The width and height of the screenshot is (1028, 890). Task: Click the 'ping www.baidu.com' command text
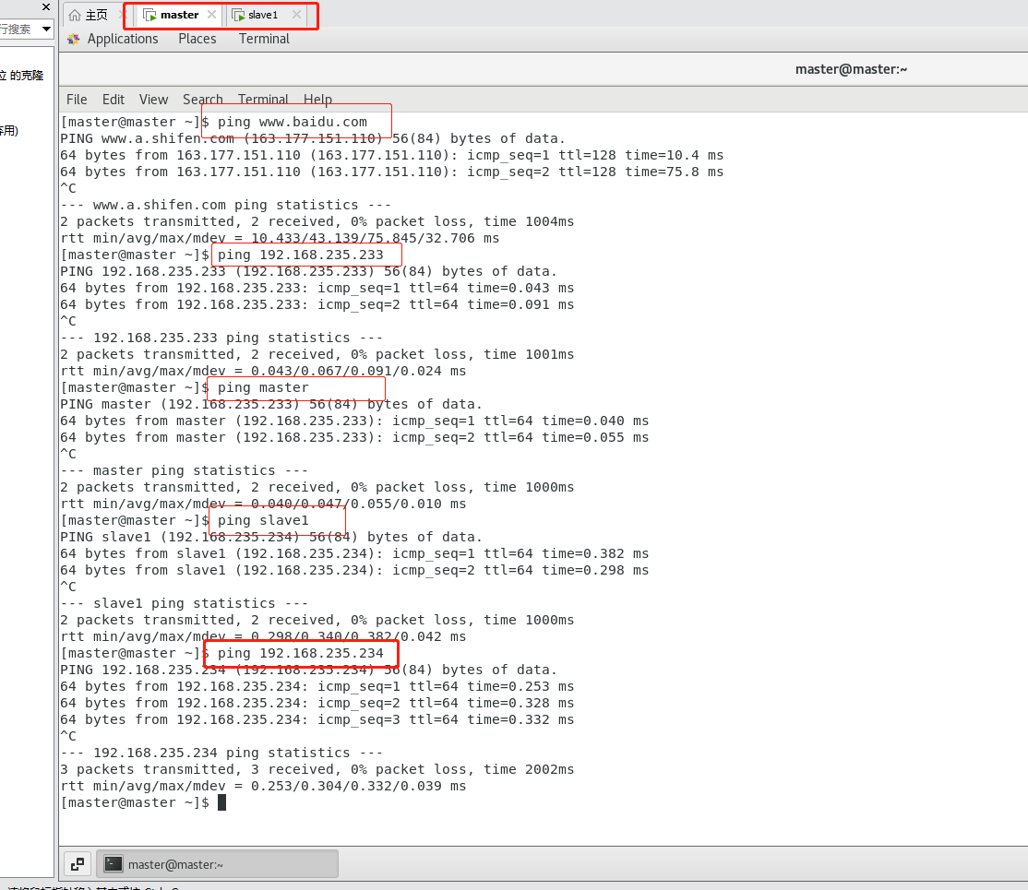tap(293, 122)
